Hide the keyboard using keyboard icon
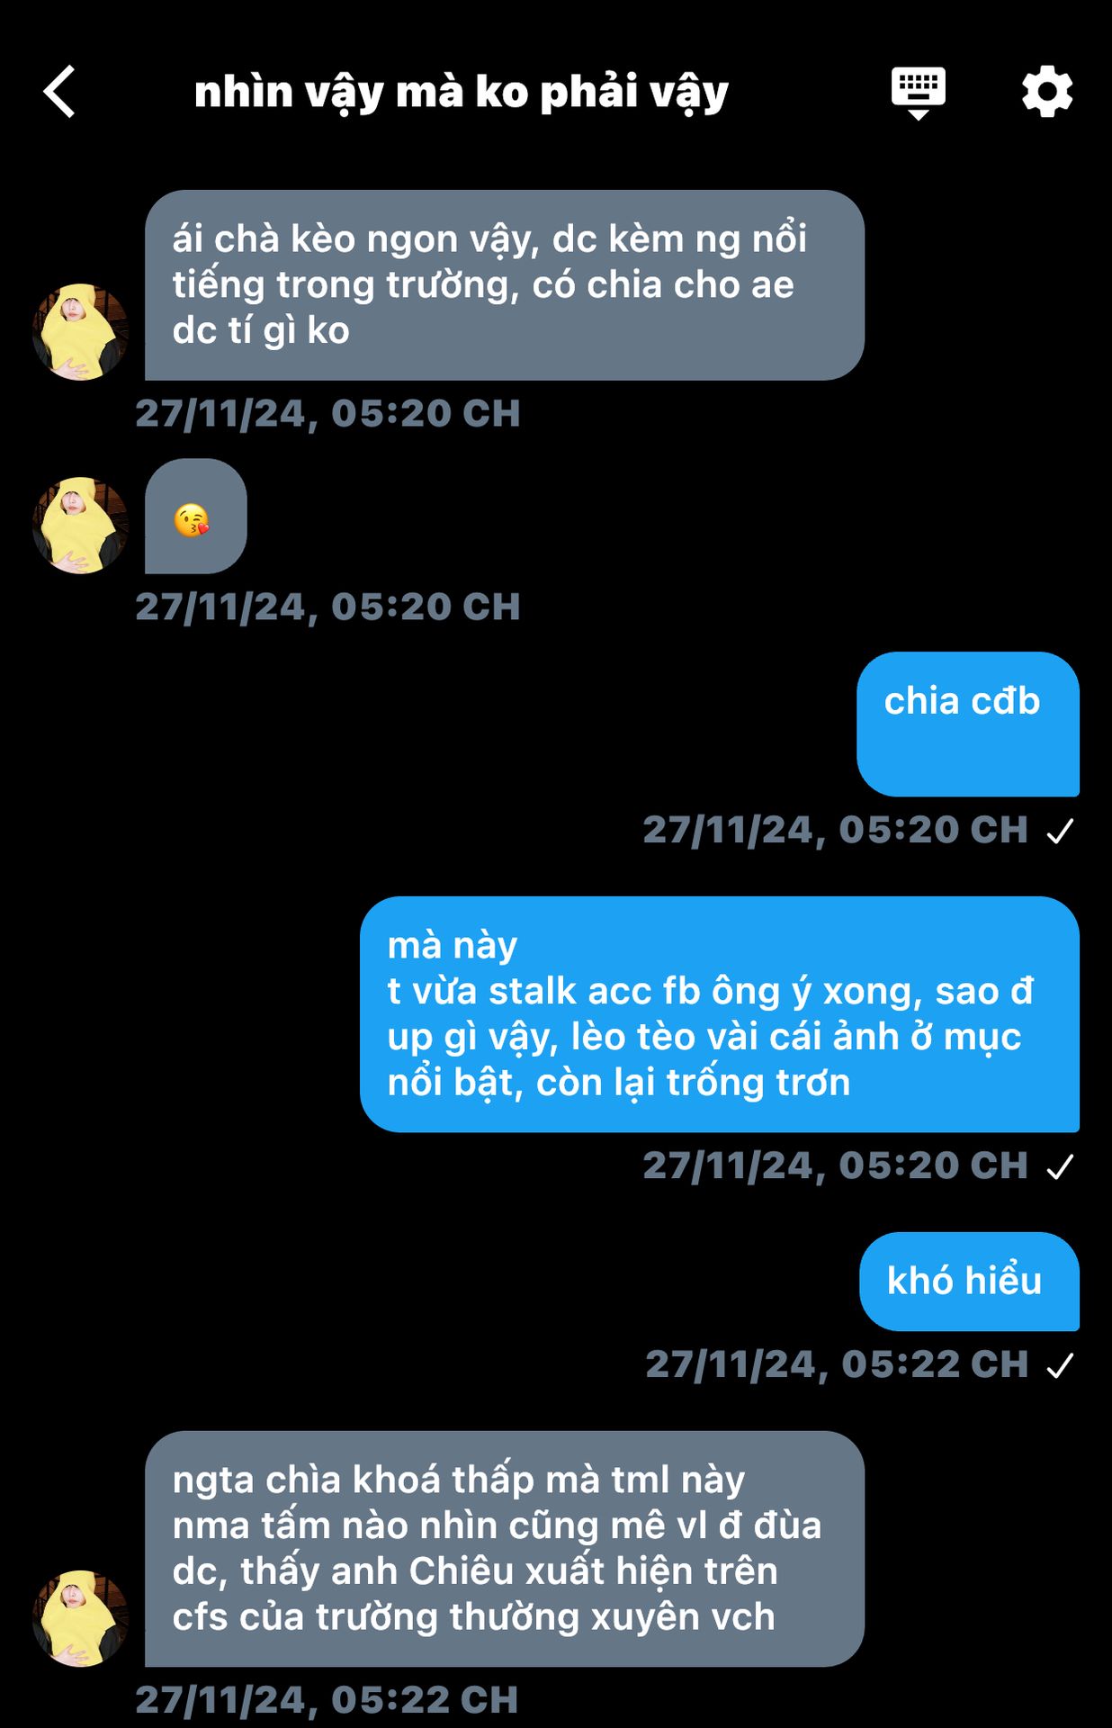 [918, 93]
